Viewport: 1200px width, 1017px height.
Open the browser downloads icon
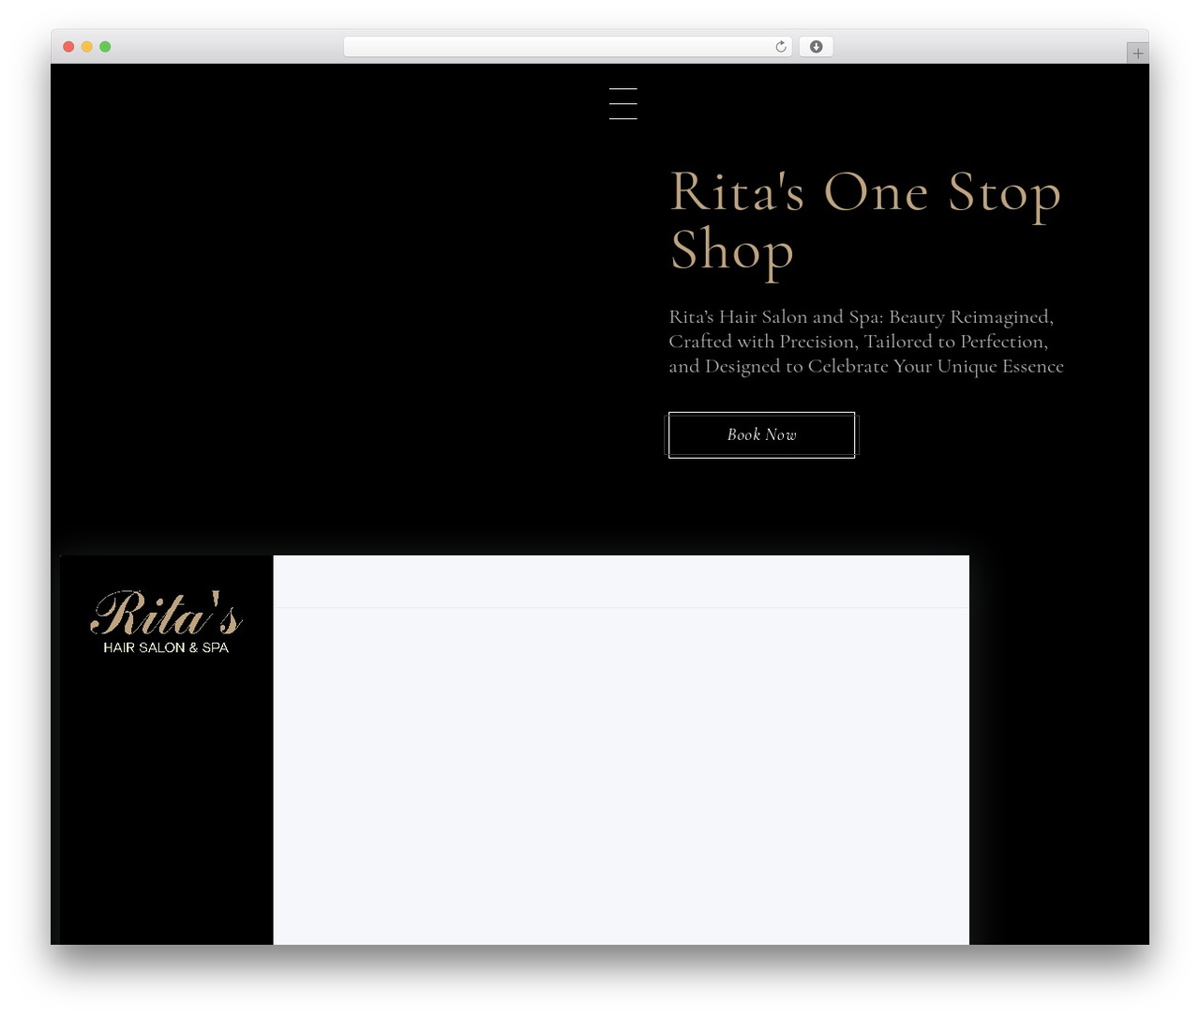tap(816, 47)
